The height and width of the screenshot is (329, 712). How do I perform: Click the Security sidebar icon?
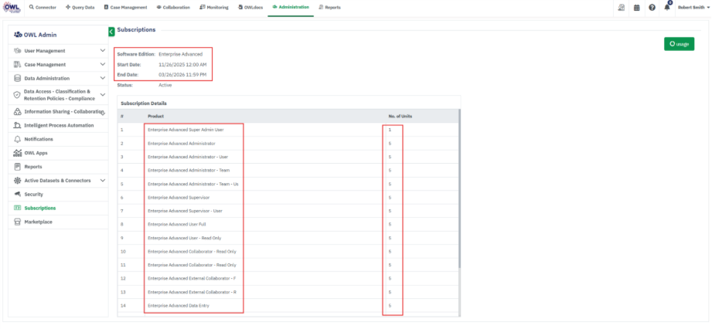(17, 194)
